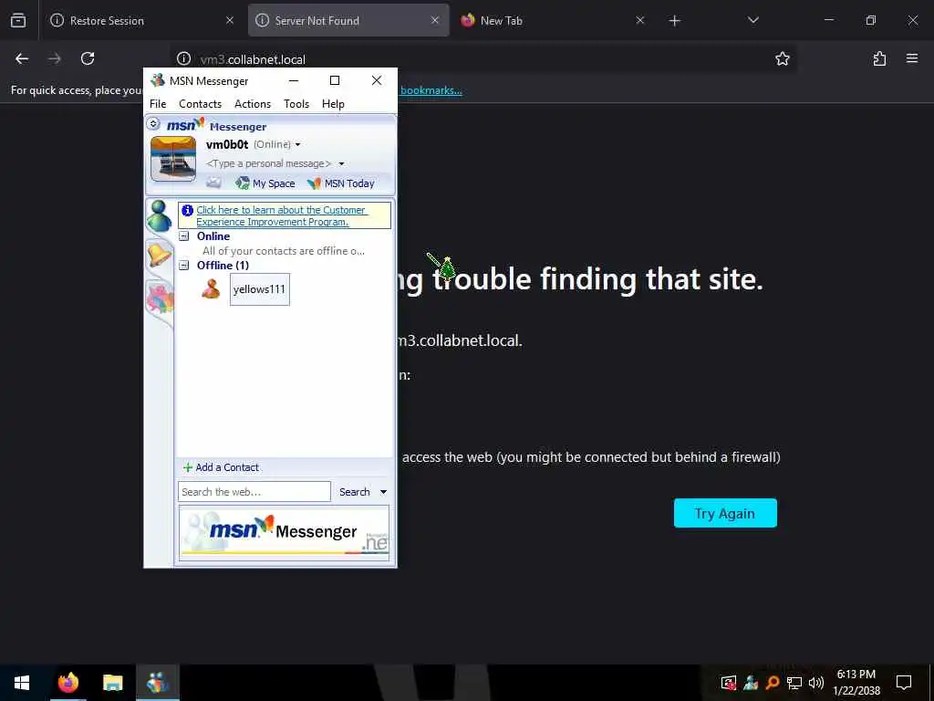Click the MSN Messenger buddy tray icon
The width and height of the screenshot is (934, 701).
pyautogui.click(x=751, y=683)
